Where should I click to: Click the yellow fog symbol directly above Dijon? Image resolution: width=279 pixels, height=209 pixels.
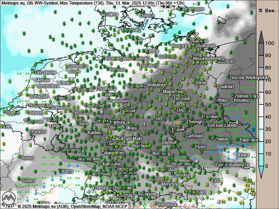44,199
